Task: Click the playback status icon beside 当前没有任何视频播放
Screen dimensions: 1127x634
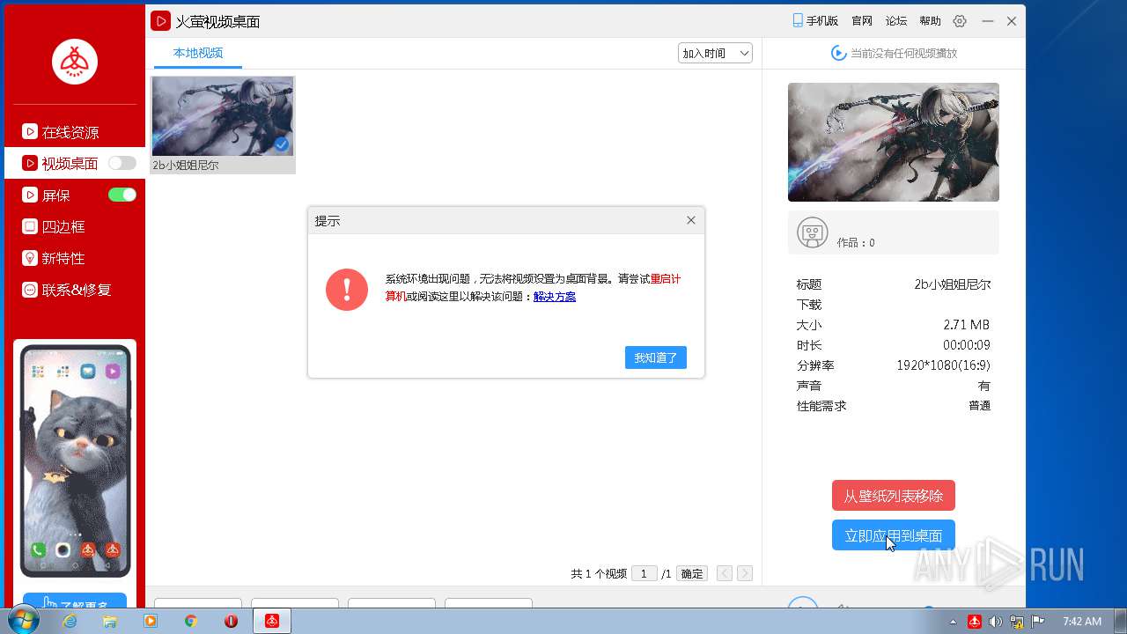Action: pos(839,53)
